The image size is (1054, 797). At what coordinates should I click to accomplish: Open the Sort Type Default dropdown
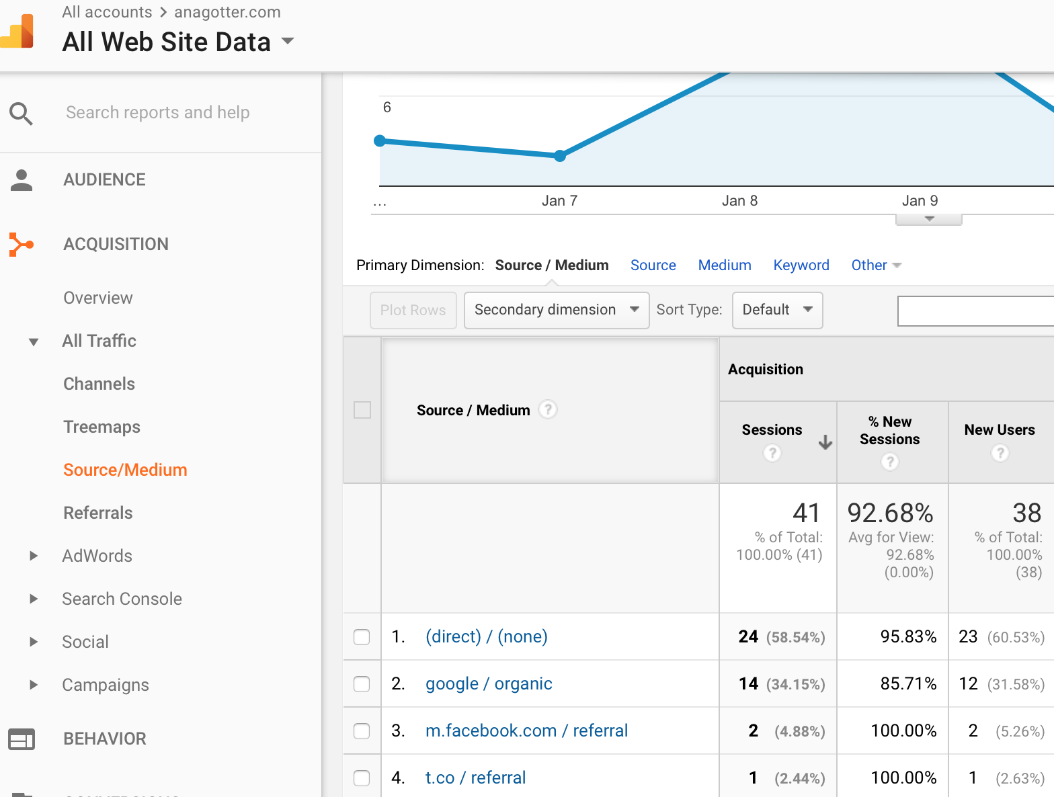[777, 310]
